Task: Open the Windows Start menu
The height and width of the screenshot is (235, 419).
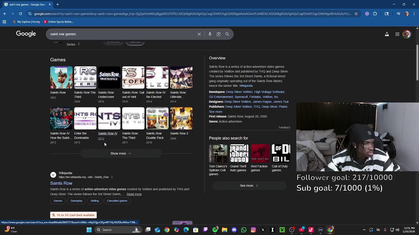Action: pos(89,230)
